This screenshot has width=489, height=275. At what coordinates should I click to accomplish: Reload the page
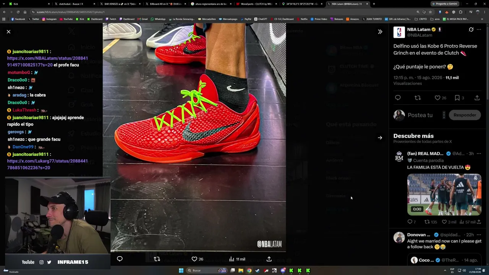(18, 12)
